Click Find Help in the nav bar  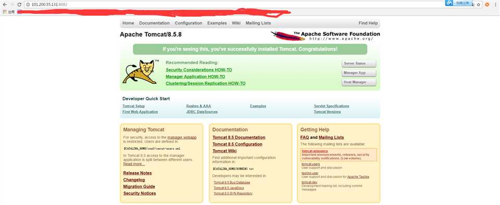[368, 23]
